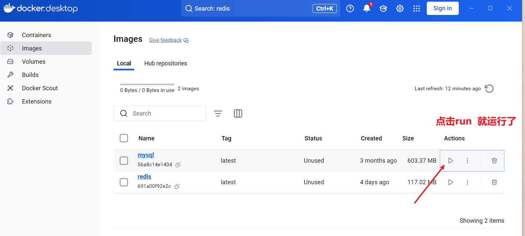Select the mysql image checkbox

coord(124,161)
